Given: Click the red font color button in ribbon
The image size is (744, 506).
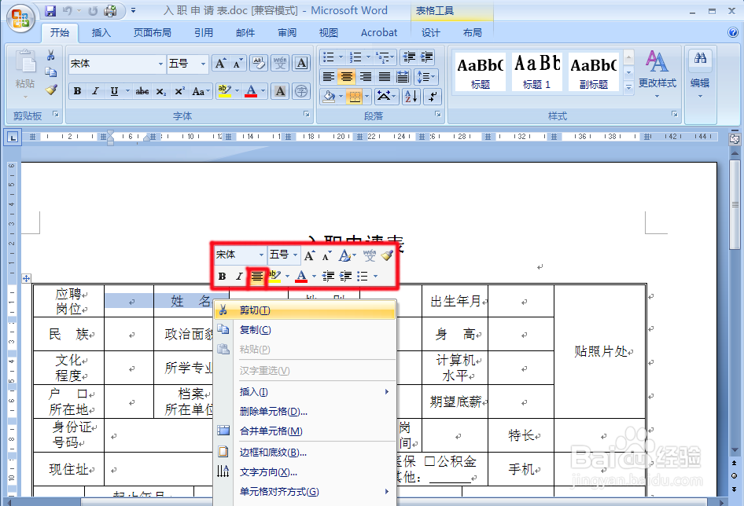Looking at the screenshot, I should 251,91.
